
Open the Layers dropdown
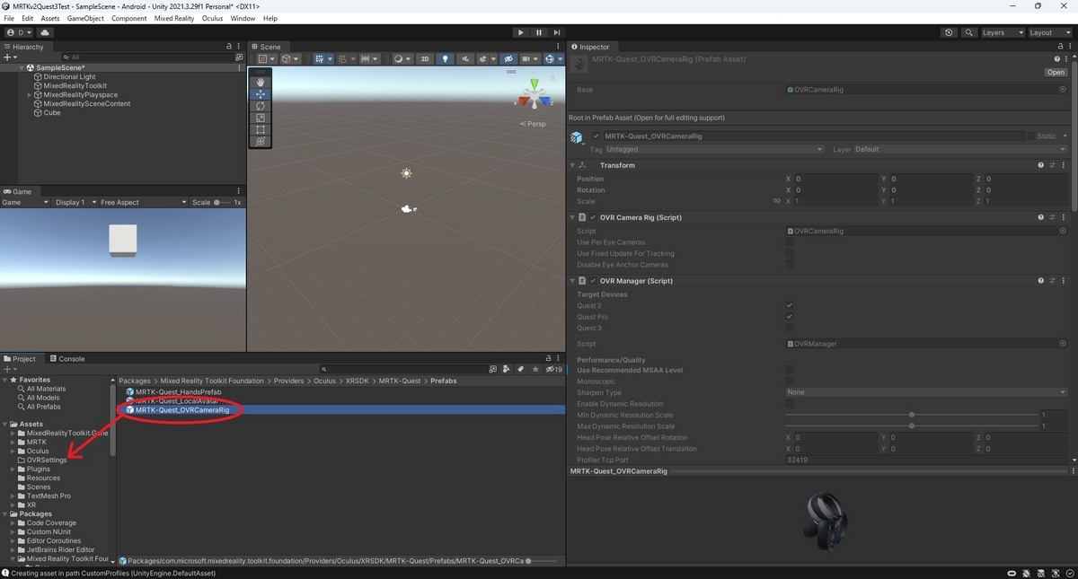pos(1003,32)
